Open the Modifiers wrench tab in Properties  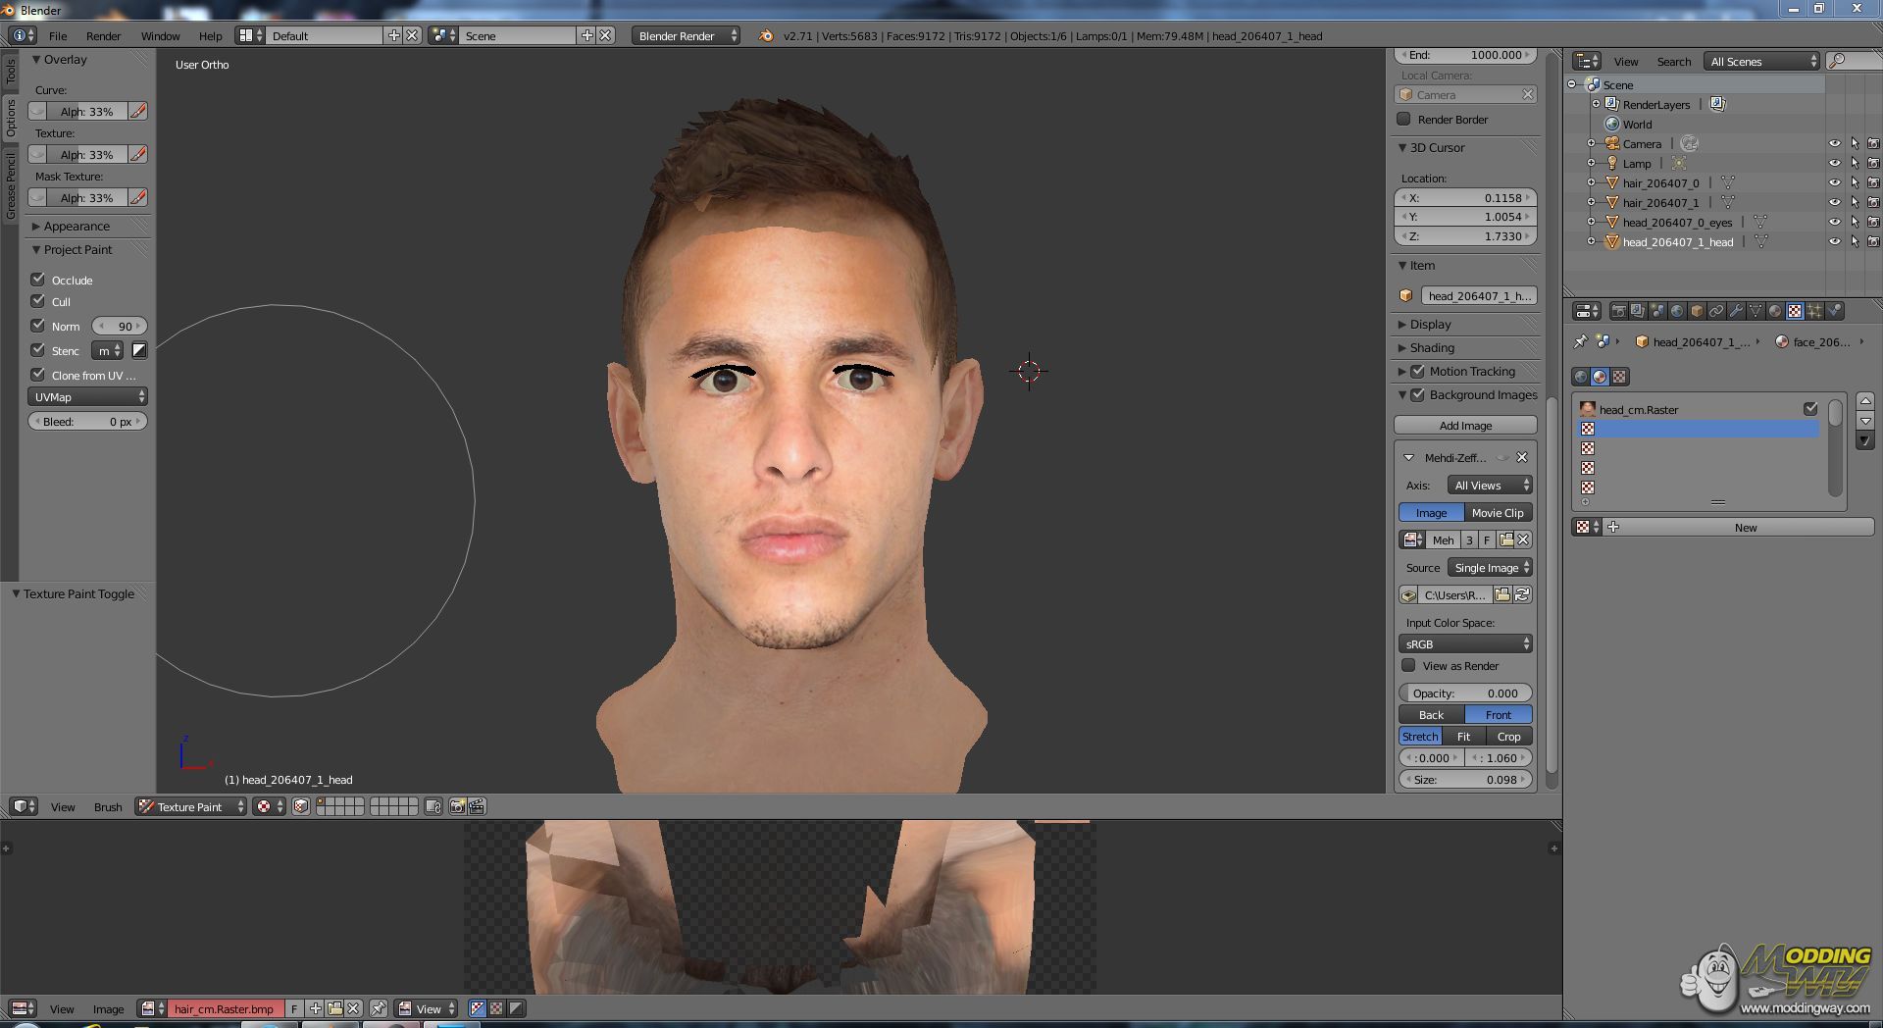pos(1736,311)
